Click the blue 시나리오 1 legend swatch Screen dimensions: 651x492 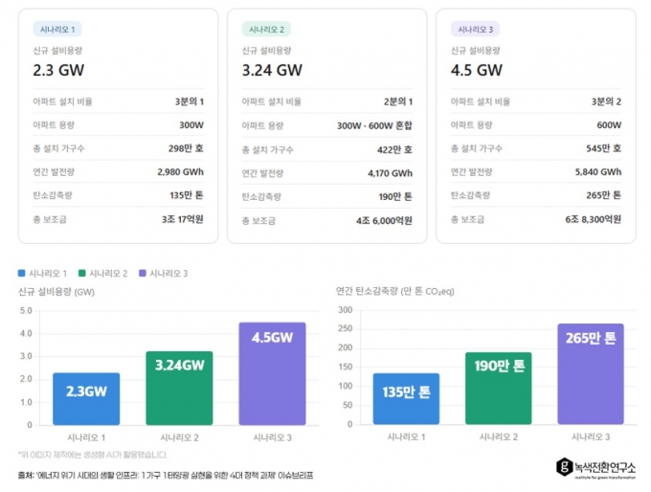click(24, 273)
